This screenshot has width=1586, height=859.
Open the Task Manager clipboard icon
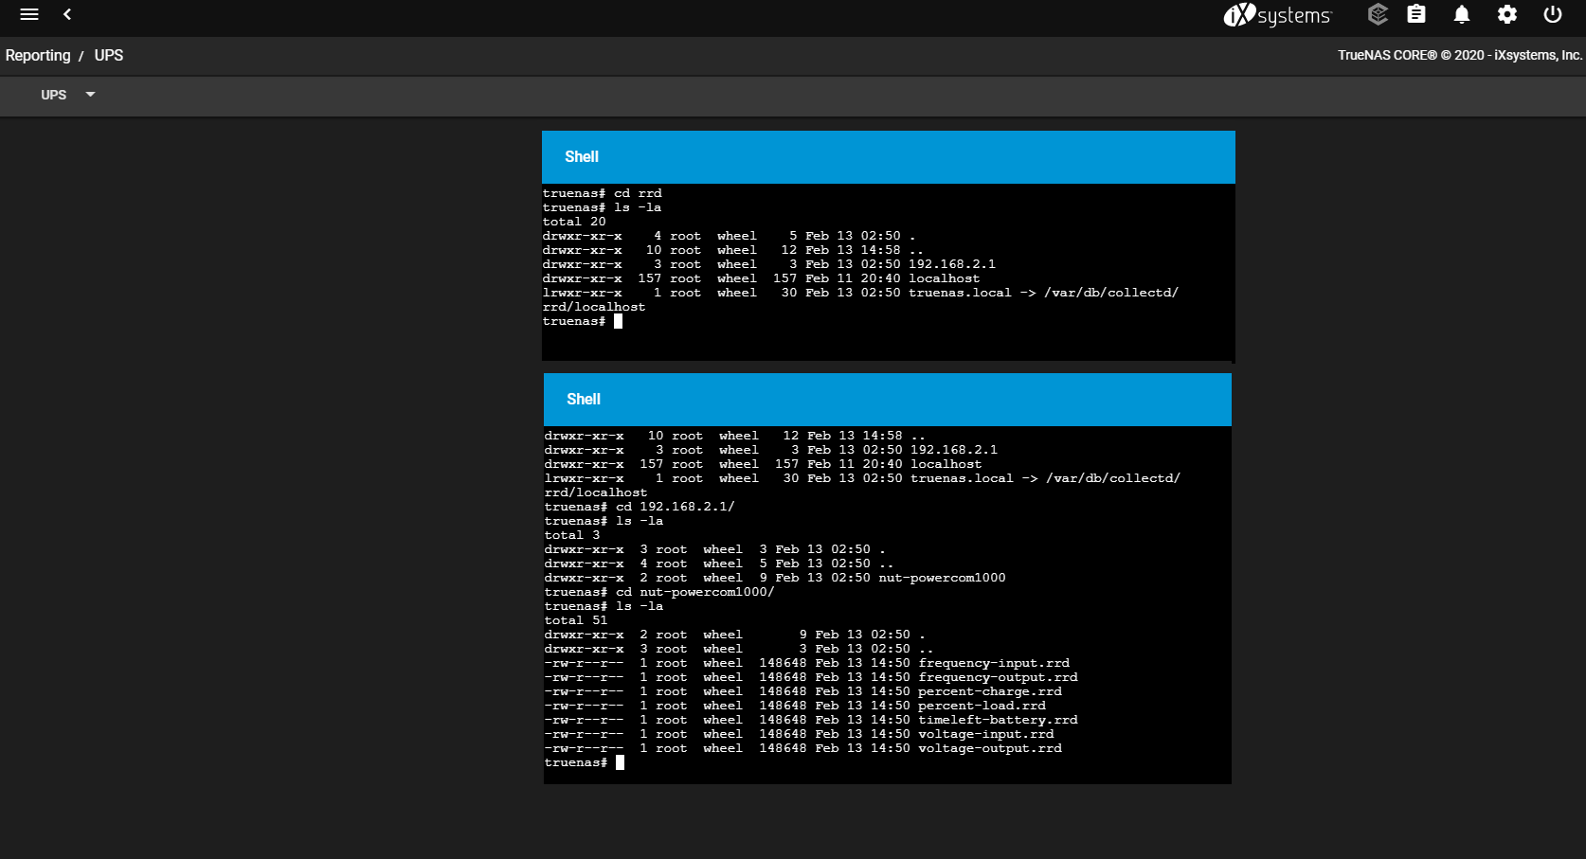pyautogui.click(x=1416, y=14)
